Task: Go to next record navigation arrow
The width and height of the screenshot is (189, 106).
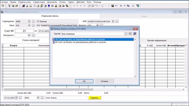Action: pyautogui.click(x=81, y=6)
